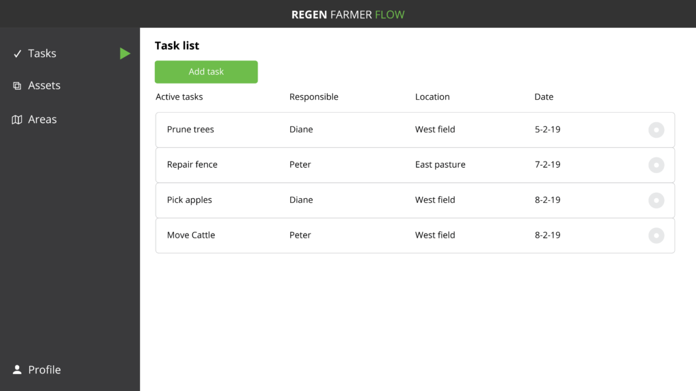Open the Profile menu item
696x391 pixels.
click(x=44, y=369)
